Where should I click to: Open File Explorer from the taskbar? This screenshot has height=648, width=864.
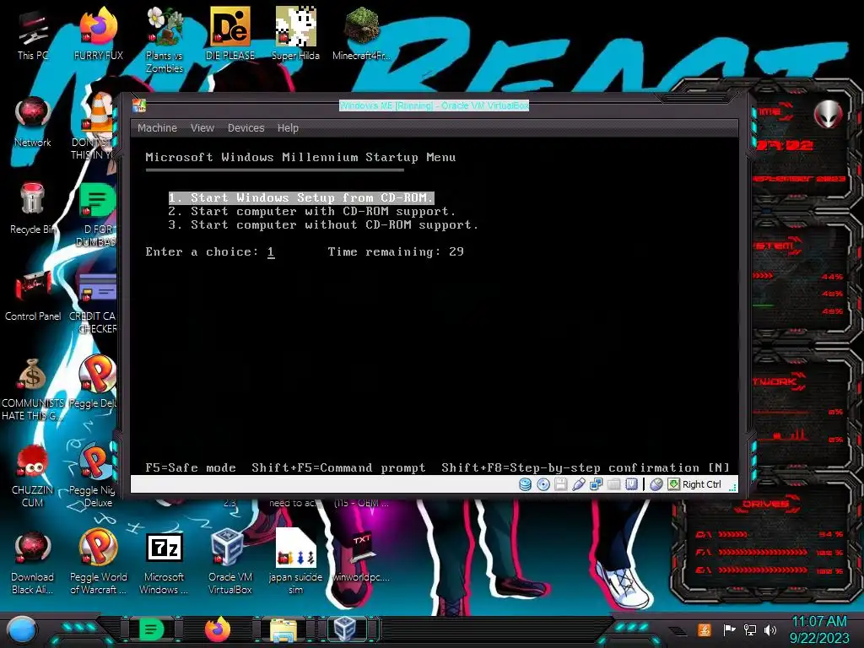(x=283, y=629)
